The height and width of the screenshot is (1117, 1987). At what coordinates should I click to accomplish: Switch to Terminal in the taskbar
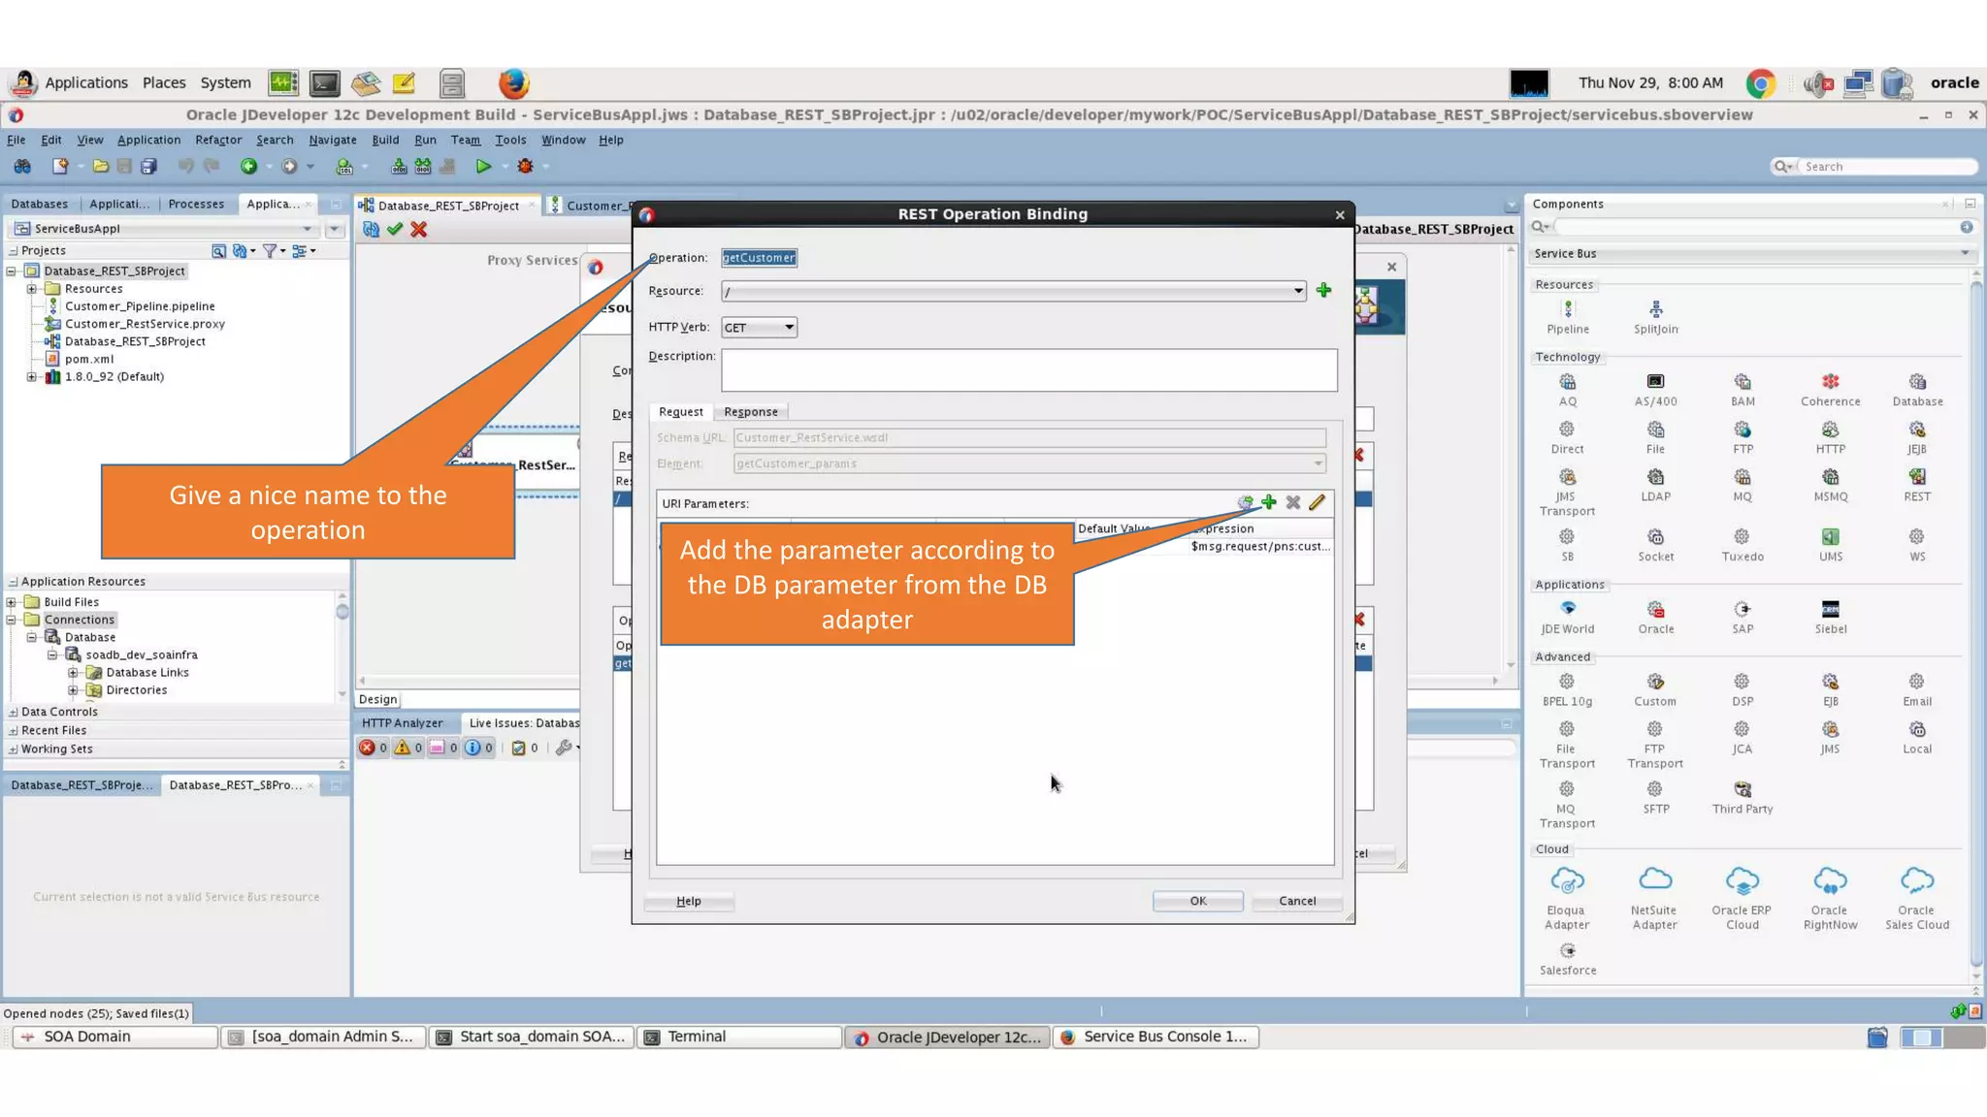click(x=739, y=1037)
